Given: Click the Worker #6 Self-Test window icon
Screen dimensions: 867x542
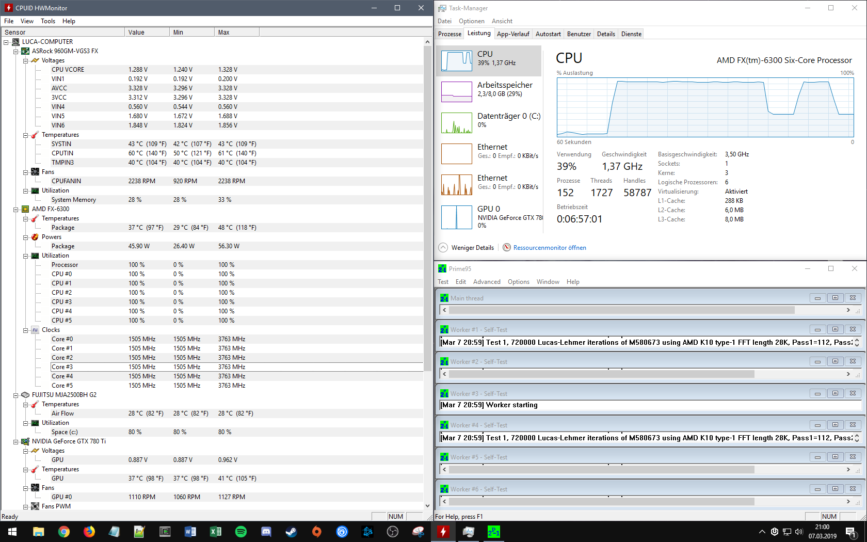Looking at the screenshot, I should coord(444,489).
